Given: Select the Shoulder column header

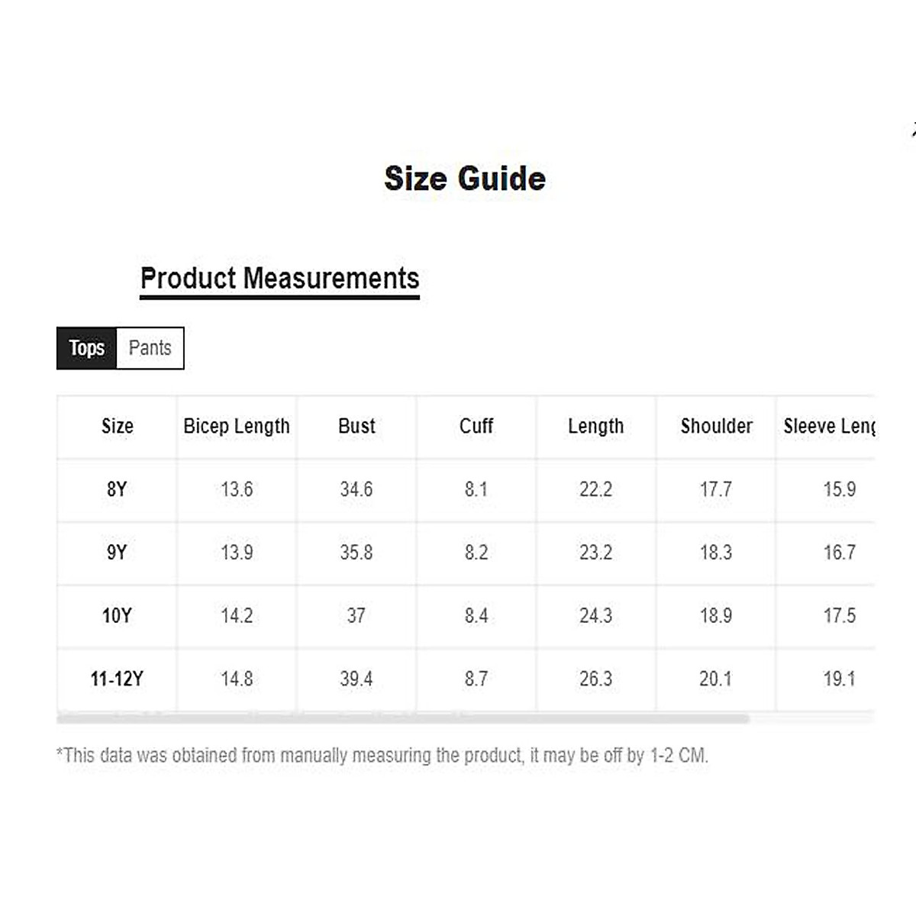Looking at the screenshot, I should pos(716,426).
